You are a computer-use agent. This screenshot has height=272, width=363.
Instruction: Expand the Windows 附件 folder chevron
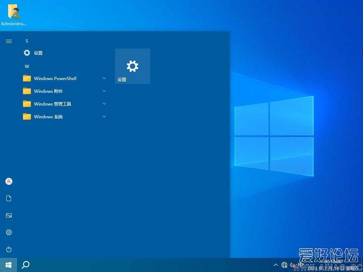(x=104, y=91)
